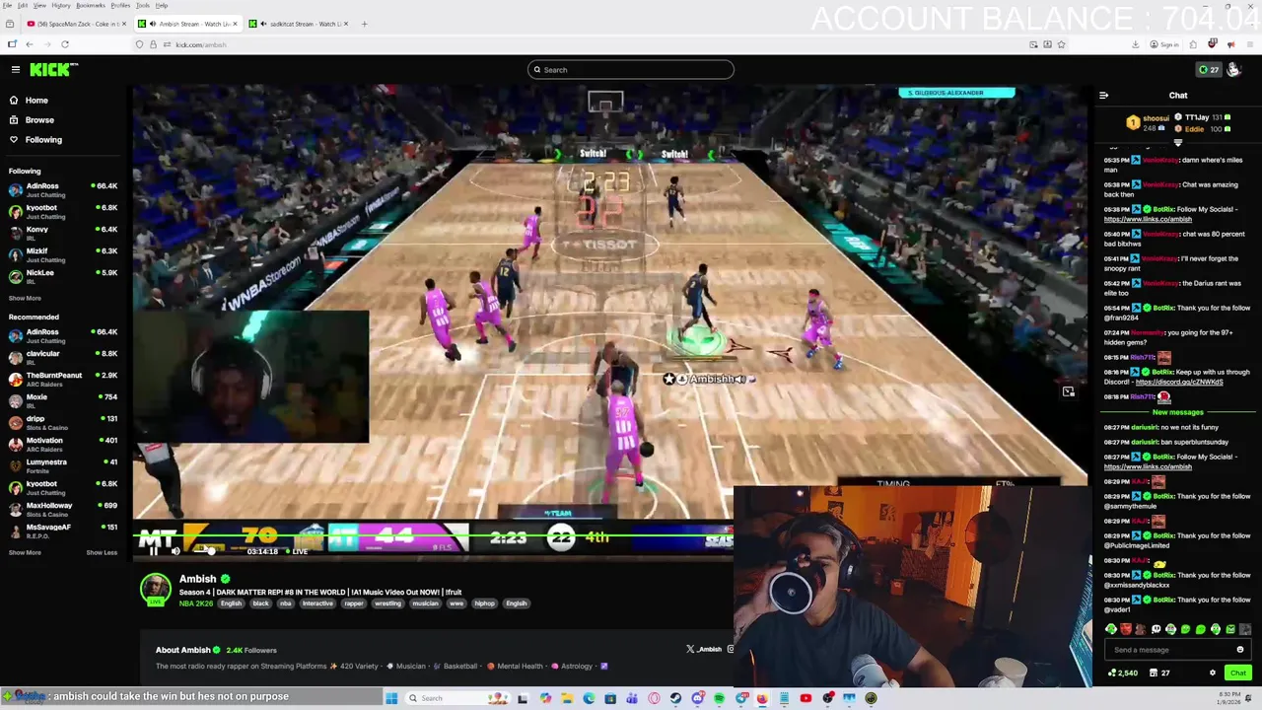Jump to New messages in chat
The image size is (1262, 710).
(1178, 412)
